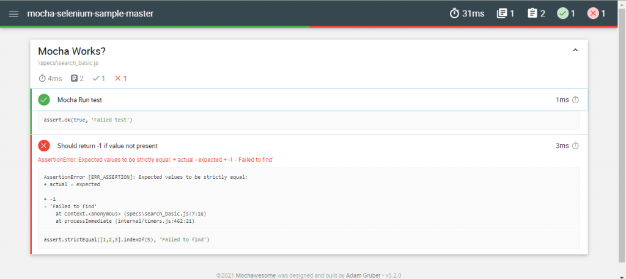Collapse the Mocha Run test row

click(309, 100)
